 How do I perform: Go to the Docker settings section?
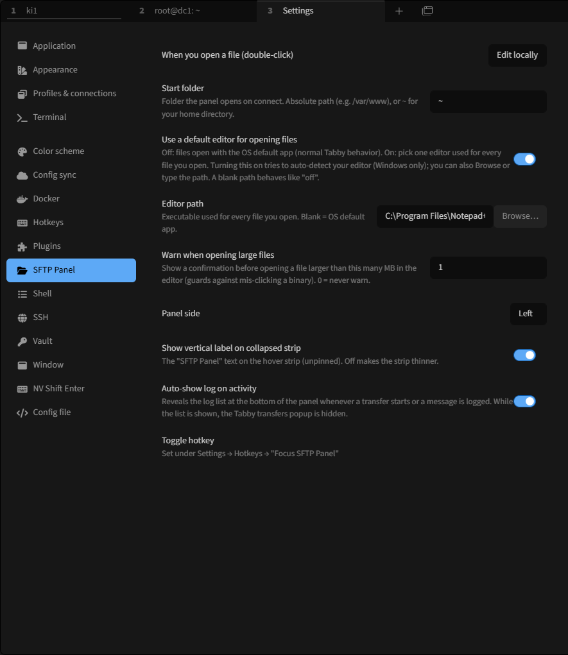(x=71, y=199)
